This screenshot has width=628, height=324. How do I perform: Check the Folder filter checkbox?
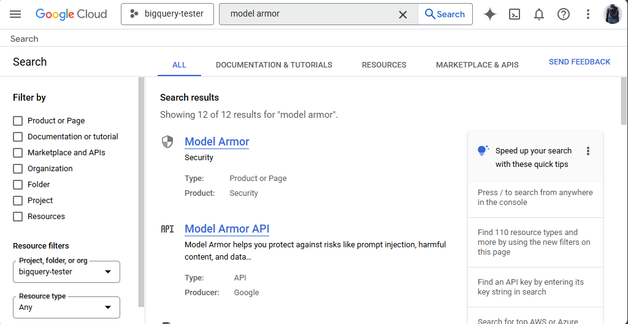(x=18, y=185)
